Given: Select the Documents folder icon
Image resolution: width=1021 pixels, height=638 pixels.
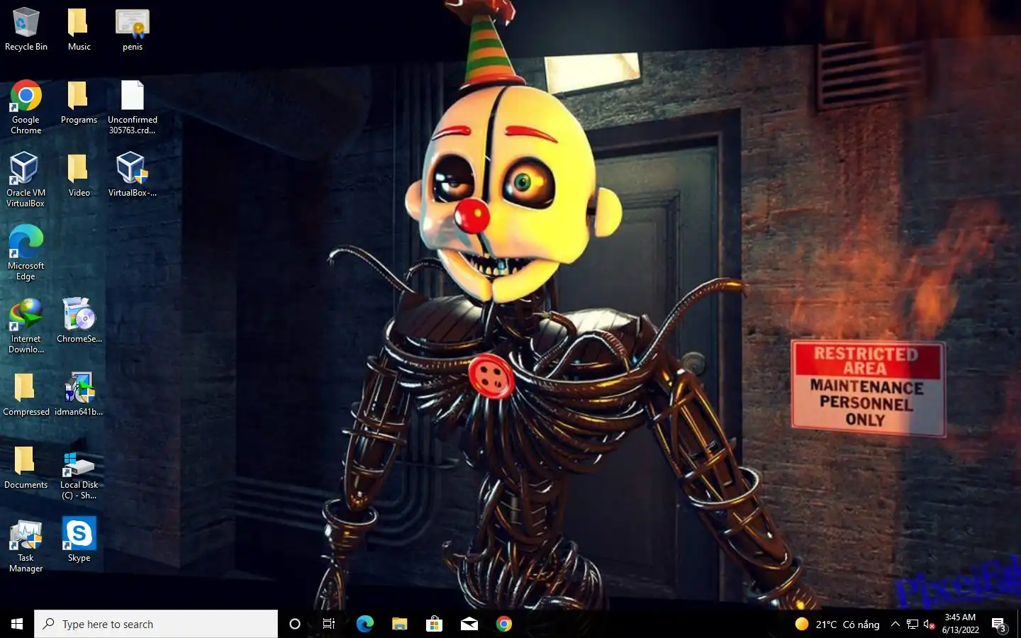Looking at the screenshot, I should point(26,467).
